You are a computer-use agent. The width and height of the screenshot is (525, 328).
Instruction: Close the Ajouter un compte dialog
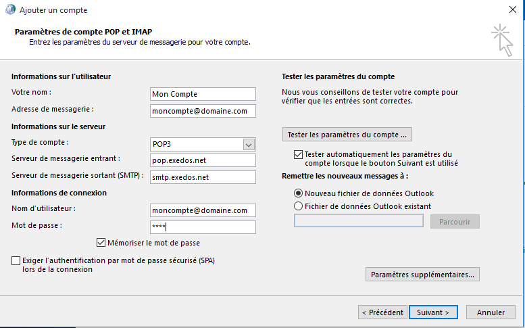512,10
